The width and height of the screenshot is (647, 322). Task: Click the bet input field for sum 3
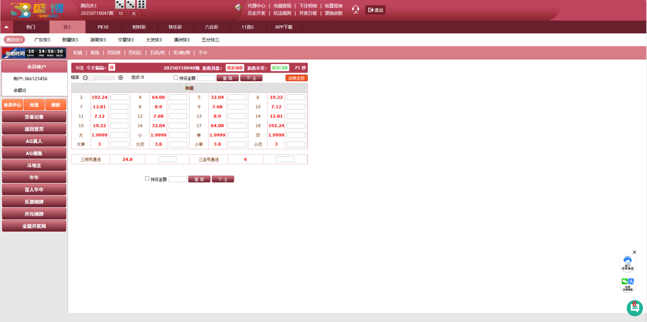click(x=119, y=97)
